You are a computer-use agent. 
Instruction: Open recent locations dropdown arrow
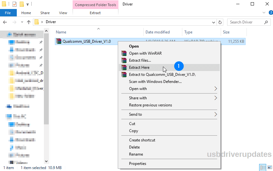point(22,22)
